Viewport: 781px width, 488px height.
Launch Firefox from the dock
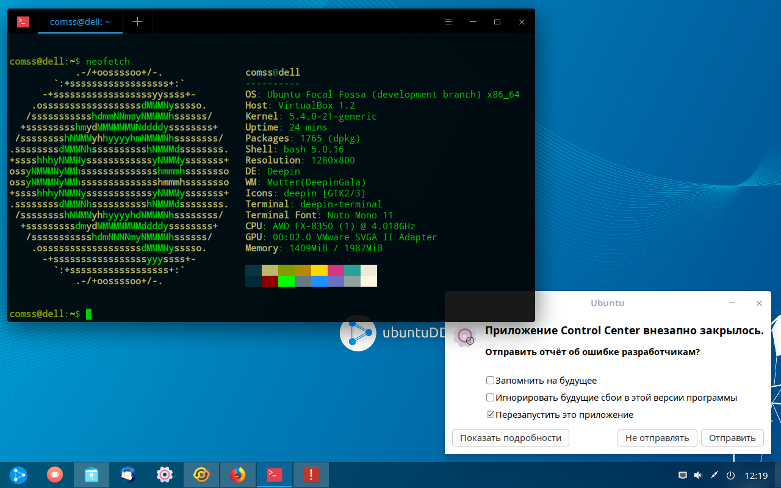[238, 475]
